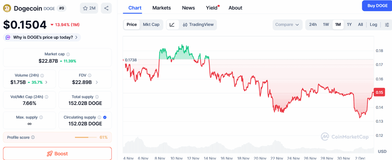Expand the FDV details chevron
Viewport: 392px width, 160px height.
coord(97,82)
